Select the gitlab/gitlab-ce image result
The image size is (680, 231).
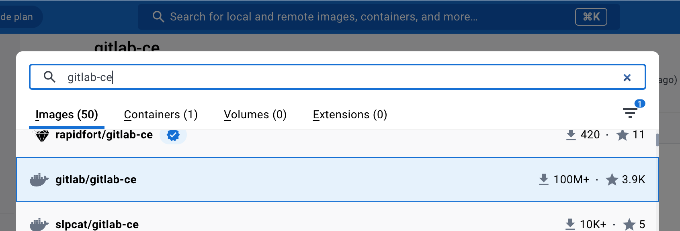(x=337, y=180)
